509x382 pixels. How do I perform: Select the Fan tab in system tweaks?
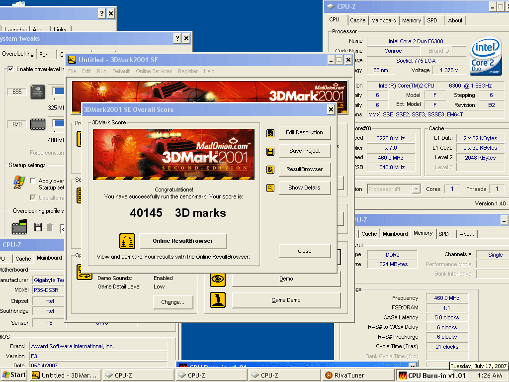tap(44, 55)
